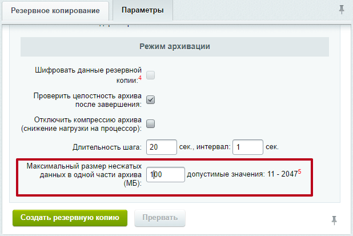Click Создать резервную копию button
The image size is (353, 236).
click(x=70, y=218)
